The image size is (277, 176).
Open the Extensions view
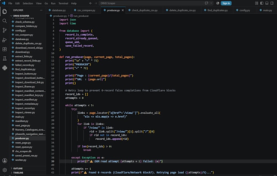pos(4,49)
